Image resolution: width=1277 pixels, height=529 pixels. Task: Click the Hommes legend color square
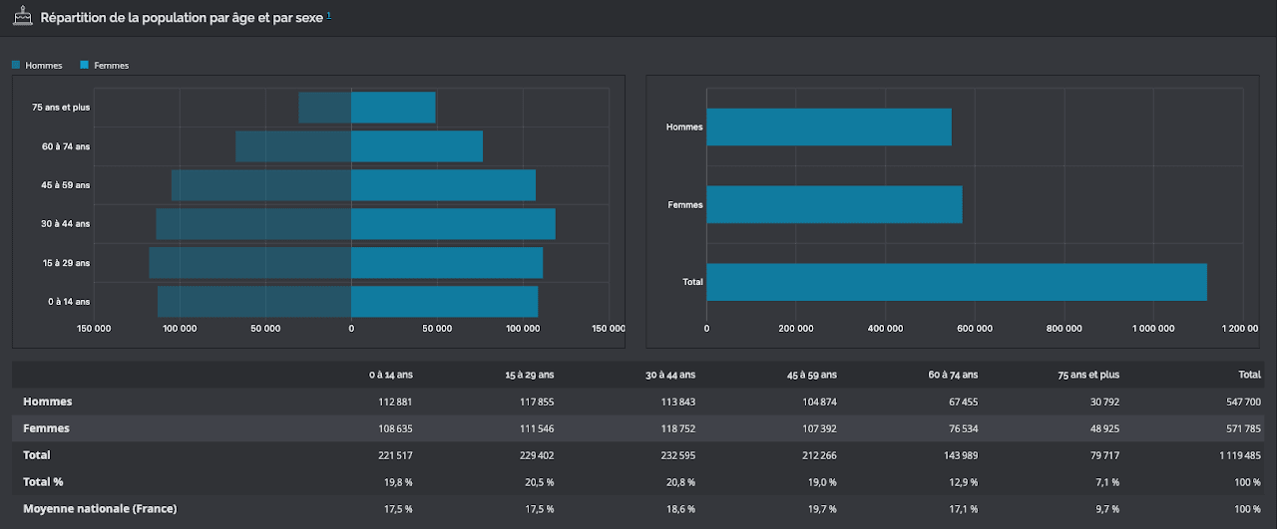coord(16,66)
